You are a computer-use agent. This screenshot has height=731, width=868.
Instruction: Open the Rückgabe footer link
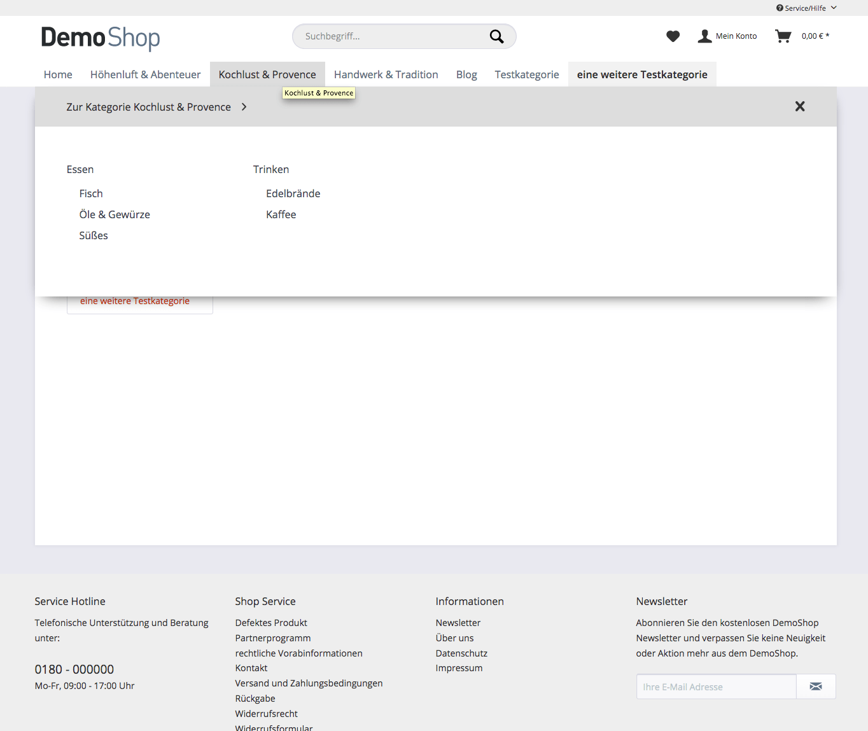tap(255, 699)
